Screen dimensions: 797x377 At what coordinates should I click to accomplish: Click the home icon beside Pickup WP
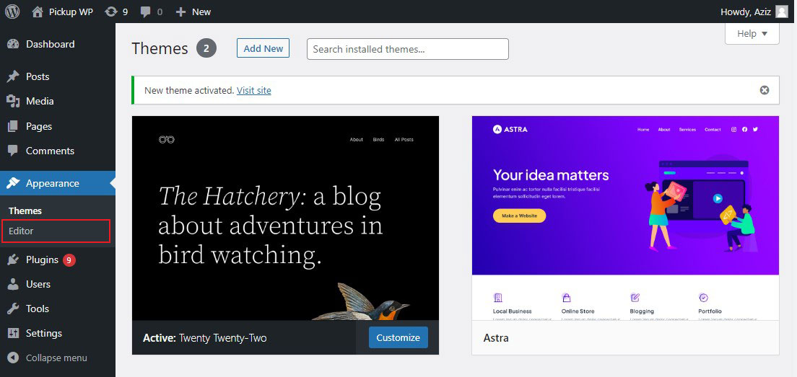tap(38, 12)
